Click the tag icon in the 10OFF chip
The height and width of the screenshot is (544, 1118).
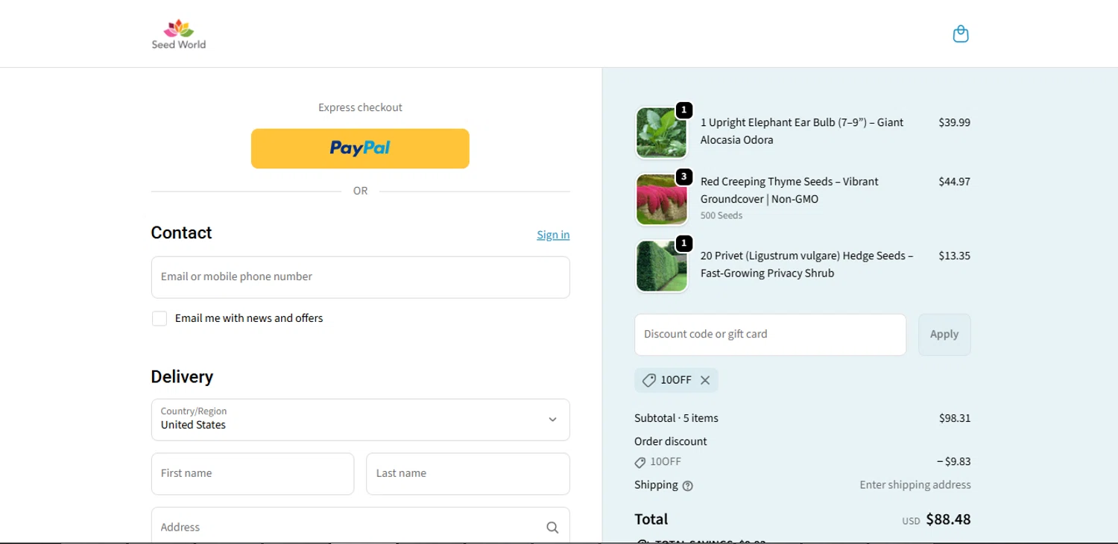(648, 380)
